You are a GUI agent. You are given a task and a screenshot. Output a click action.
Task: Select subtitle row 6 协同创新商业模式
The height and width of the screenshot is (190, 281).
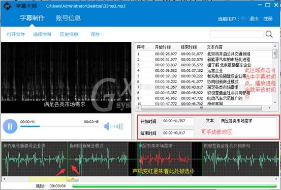tap(204, 82)
